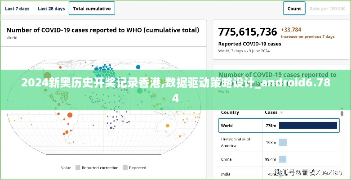
Task: Click yellow Australia bubble on map
Action: coord(168,126)
